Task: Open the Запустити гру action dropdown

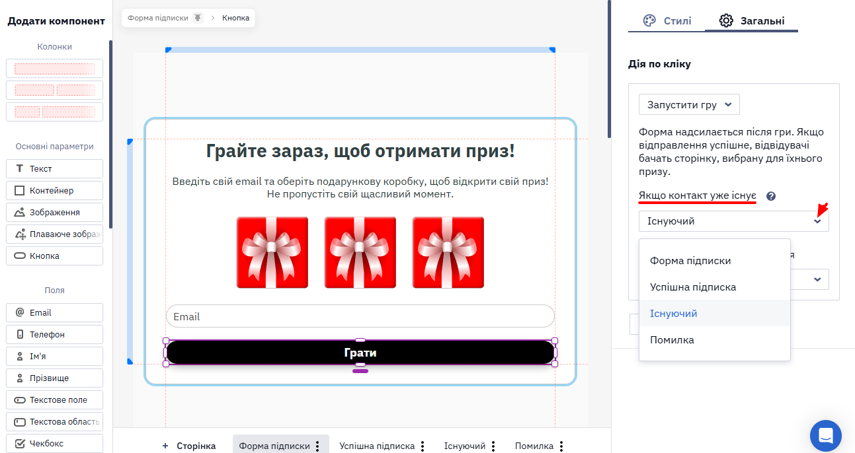Action: 689,104
